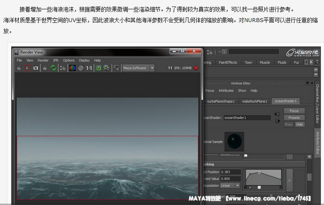
Task: Remove kept image from Render View
Action: coord(107,68)
